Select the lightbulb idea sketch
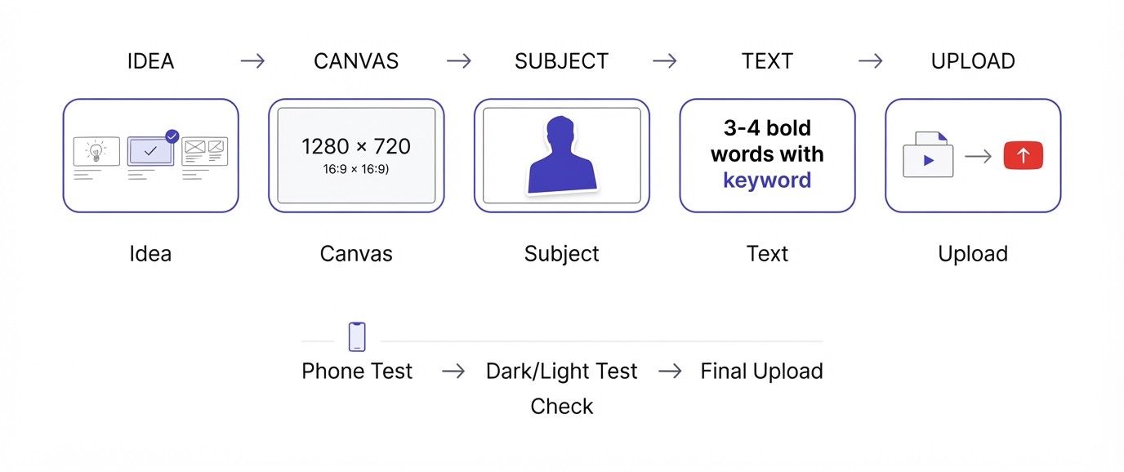This screenshot has height=472, width=1124. pyautogui.click(x=96, y=151)
